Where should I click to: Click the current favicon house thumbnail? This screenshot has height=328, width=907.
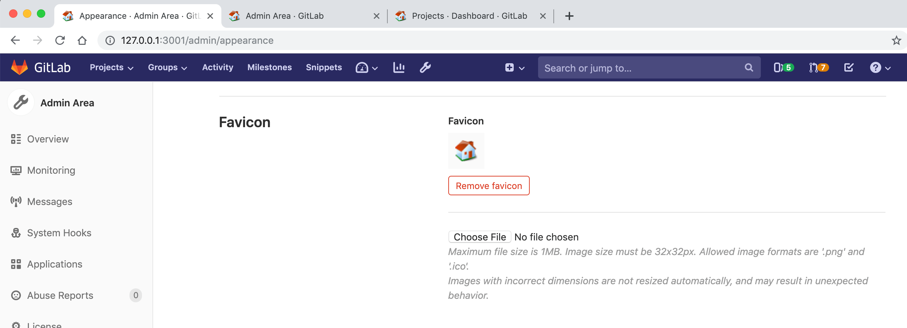pos(466,150)
